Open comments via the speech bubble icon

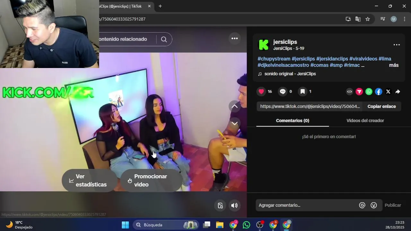click(283, 91)
